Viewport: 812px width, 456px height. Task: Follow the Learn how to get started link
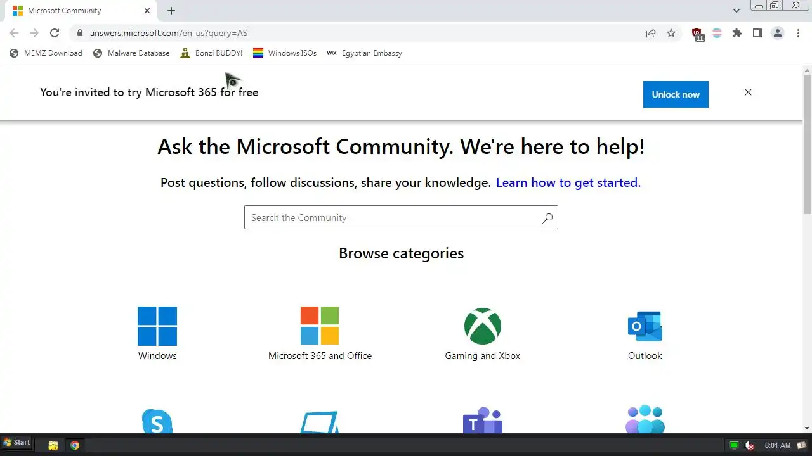point(568,182)
